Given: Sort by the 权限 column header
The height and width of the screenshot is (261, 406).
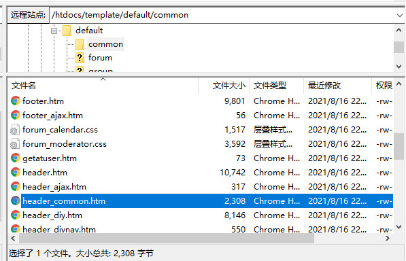Looking at the screenshot, I should (383, 86).
